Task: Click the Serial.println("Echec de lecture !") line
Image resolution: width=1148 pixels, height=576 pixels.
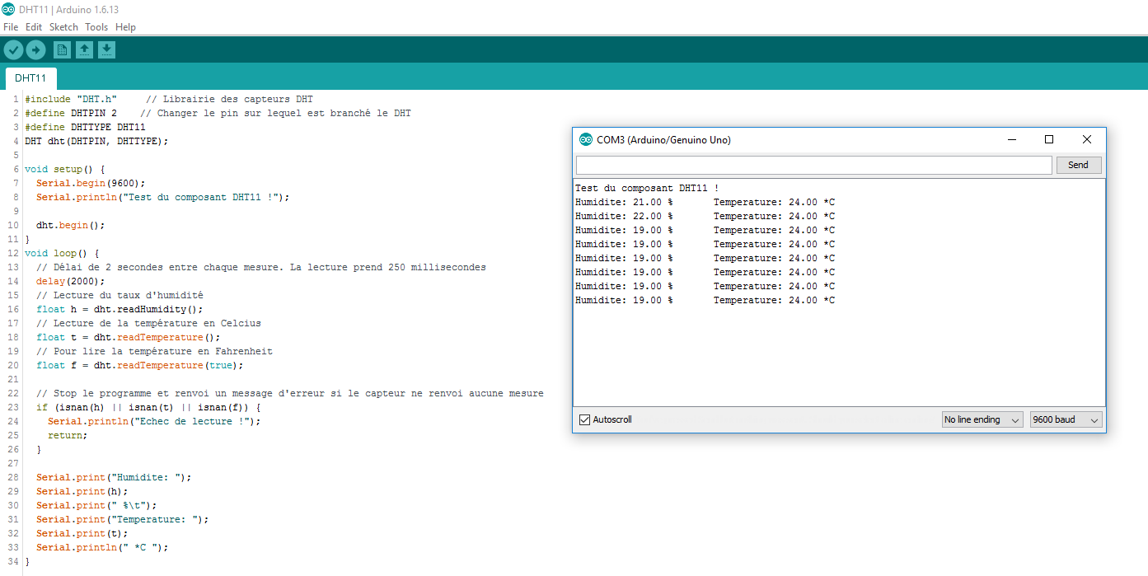Action: tap(154, 421)
